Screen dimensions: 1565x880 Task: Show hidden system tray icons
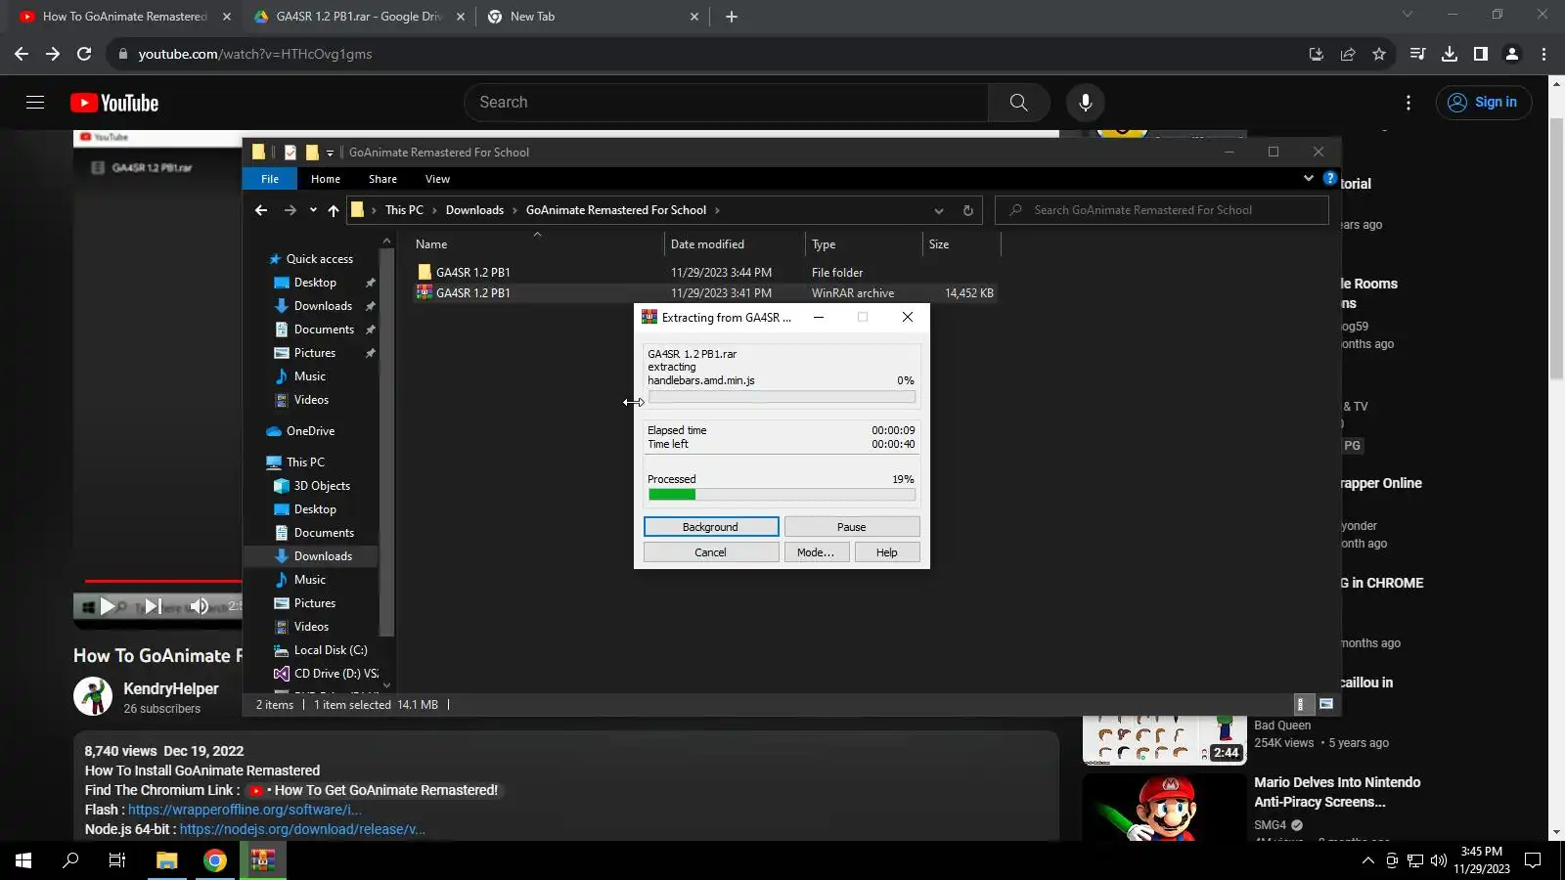[x=1367, y=860]
